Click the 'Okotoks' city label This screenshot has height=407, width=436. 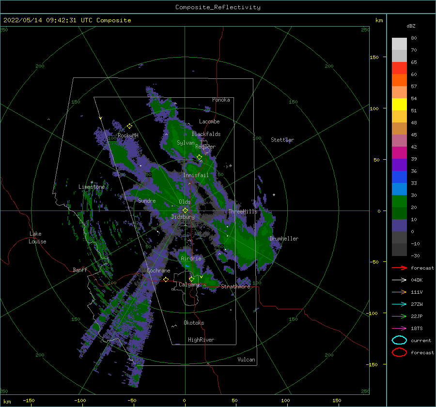(194, 323)
